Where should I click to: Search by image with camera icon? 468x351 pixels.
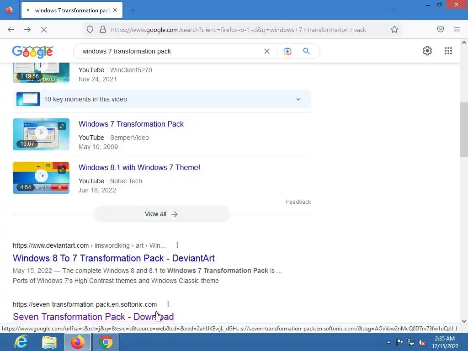287,51
